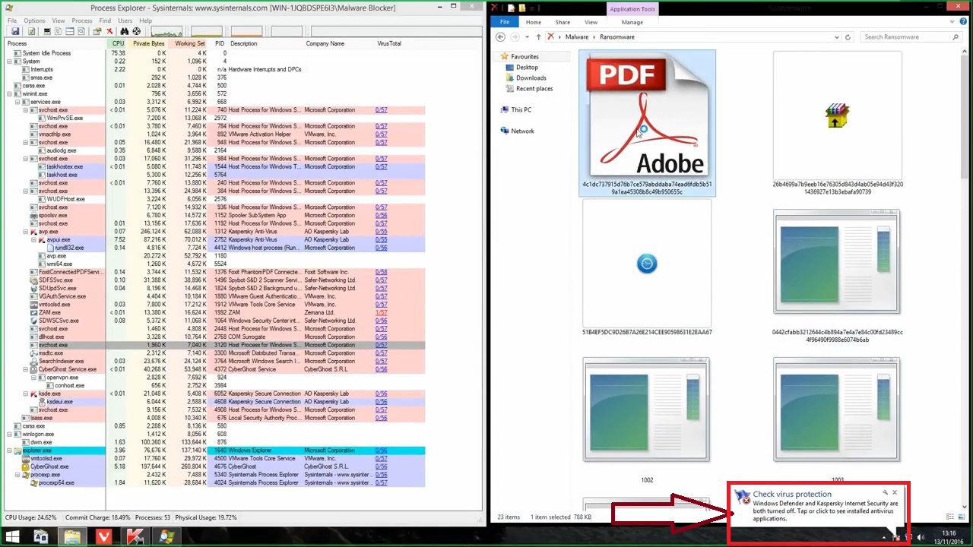Viewport: 973px width, 547px height.
Task: Open the Manage tab under Application Tools
Action: (632, 22)
